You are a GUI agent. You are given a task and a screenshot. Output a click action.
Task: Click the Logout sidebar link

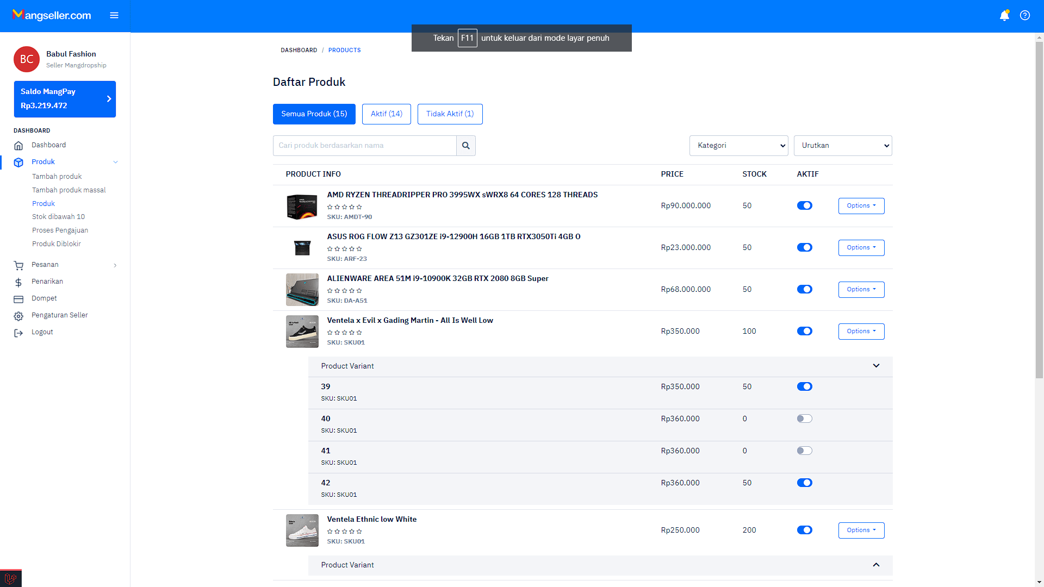(x=42, y=332)
